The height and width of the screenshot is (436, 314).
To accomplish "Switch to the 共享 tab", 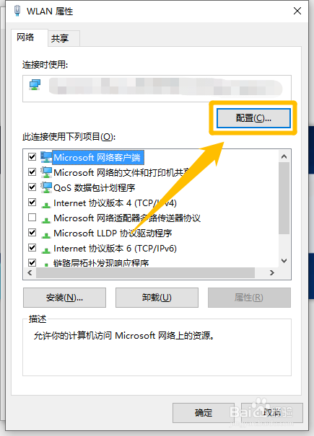I will [60, 38].
